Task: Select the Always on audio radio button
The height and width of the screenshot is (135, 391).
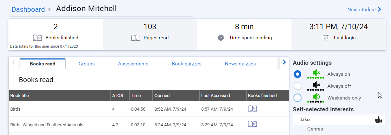Action: point(297,74)
